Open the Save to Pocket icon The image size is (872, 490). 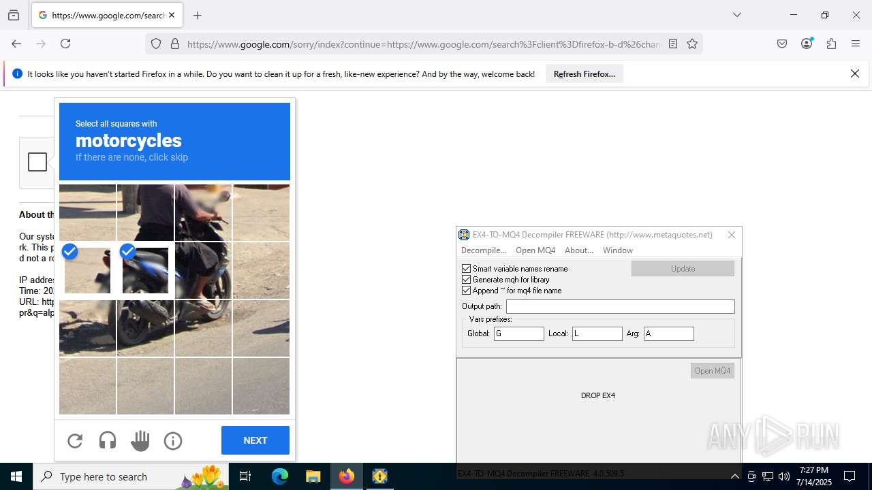[x=782, y=44]
